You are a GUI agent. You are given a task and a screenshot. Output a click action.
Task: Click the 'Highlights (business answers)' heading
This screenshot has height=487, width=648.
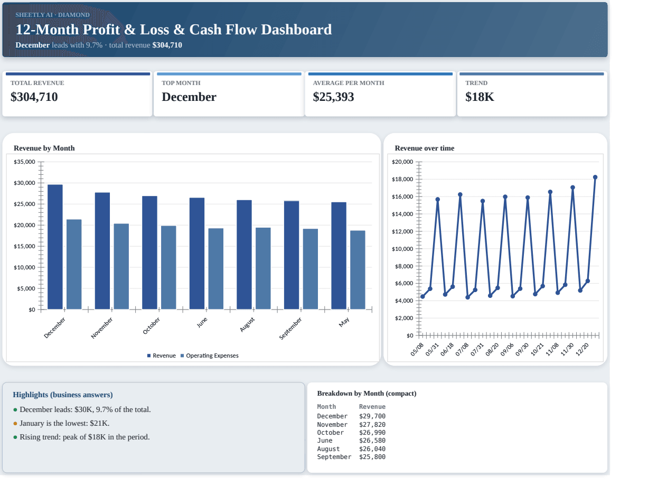pos(63,395)
